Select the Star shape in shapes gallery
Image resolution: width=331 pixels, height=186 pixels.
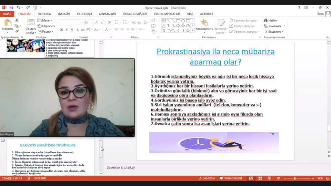[x=188, y=31]
